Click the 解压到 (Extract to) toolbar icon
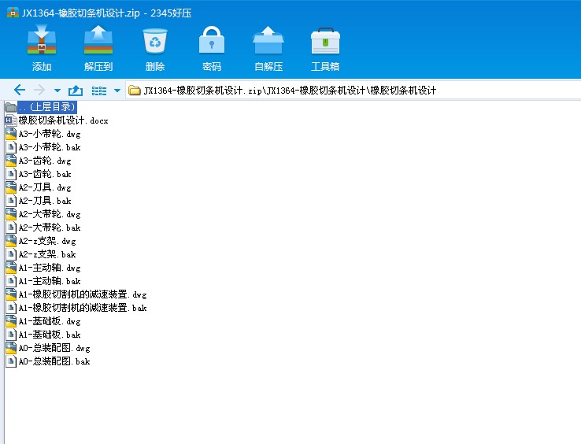 tap(98, 40)
